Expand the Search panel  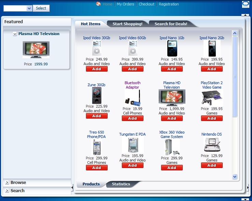click(x=7, y=191)
